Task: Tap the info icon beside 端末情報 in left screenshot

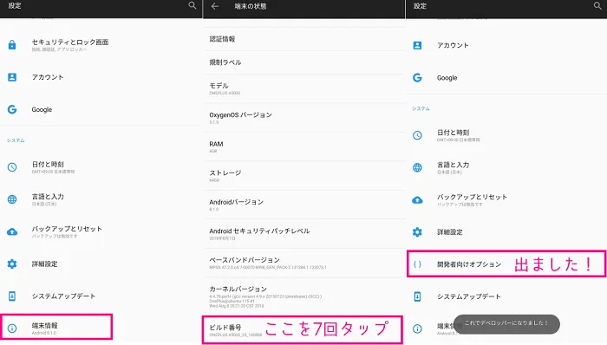Action: click(12, 329)
